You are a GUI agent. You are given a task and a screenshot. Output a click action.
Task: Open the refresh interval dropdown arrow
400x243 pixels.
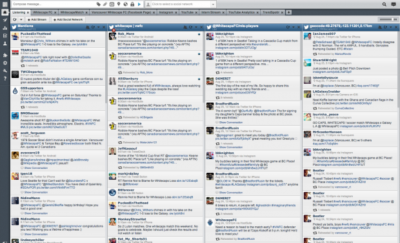point(21,19)
